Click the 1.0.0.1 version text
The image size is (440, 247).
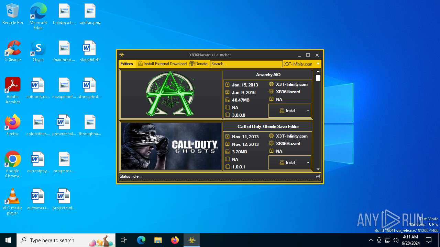(239, 167)
